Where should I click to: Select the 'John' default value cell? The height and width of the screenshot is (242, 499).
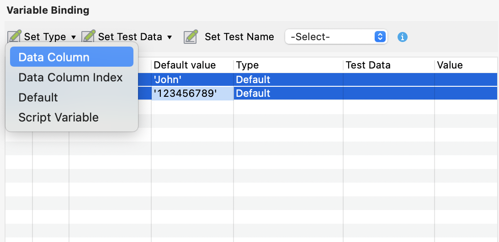tap(192, 79)
